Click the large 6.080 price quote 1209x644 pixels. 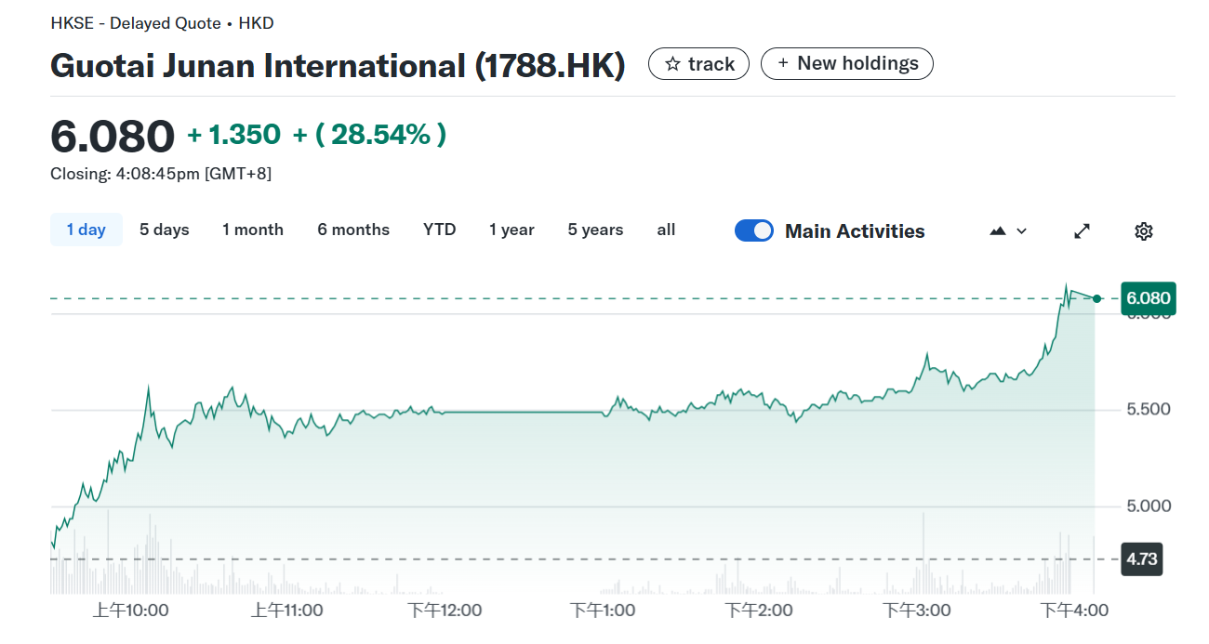click(113, 136)
